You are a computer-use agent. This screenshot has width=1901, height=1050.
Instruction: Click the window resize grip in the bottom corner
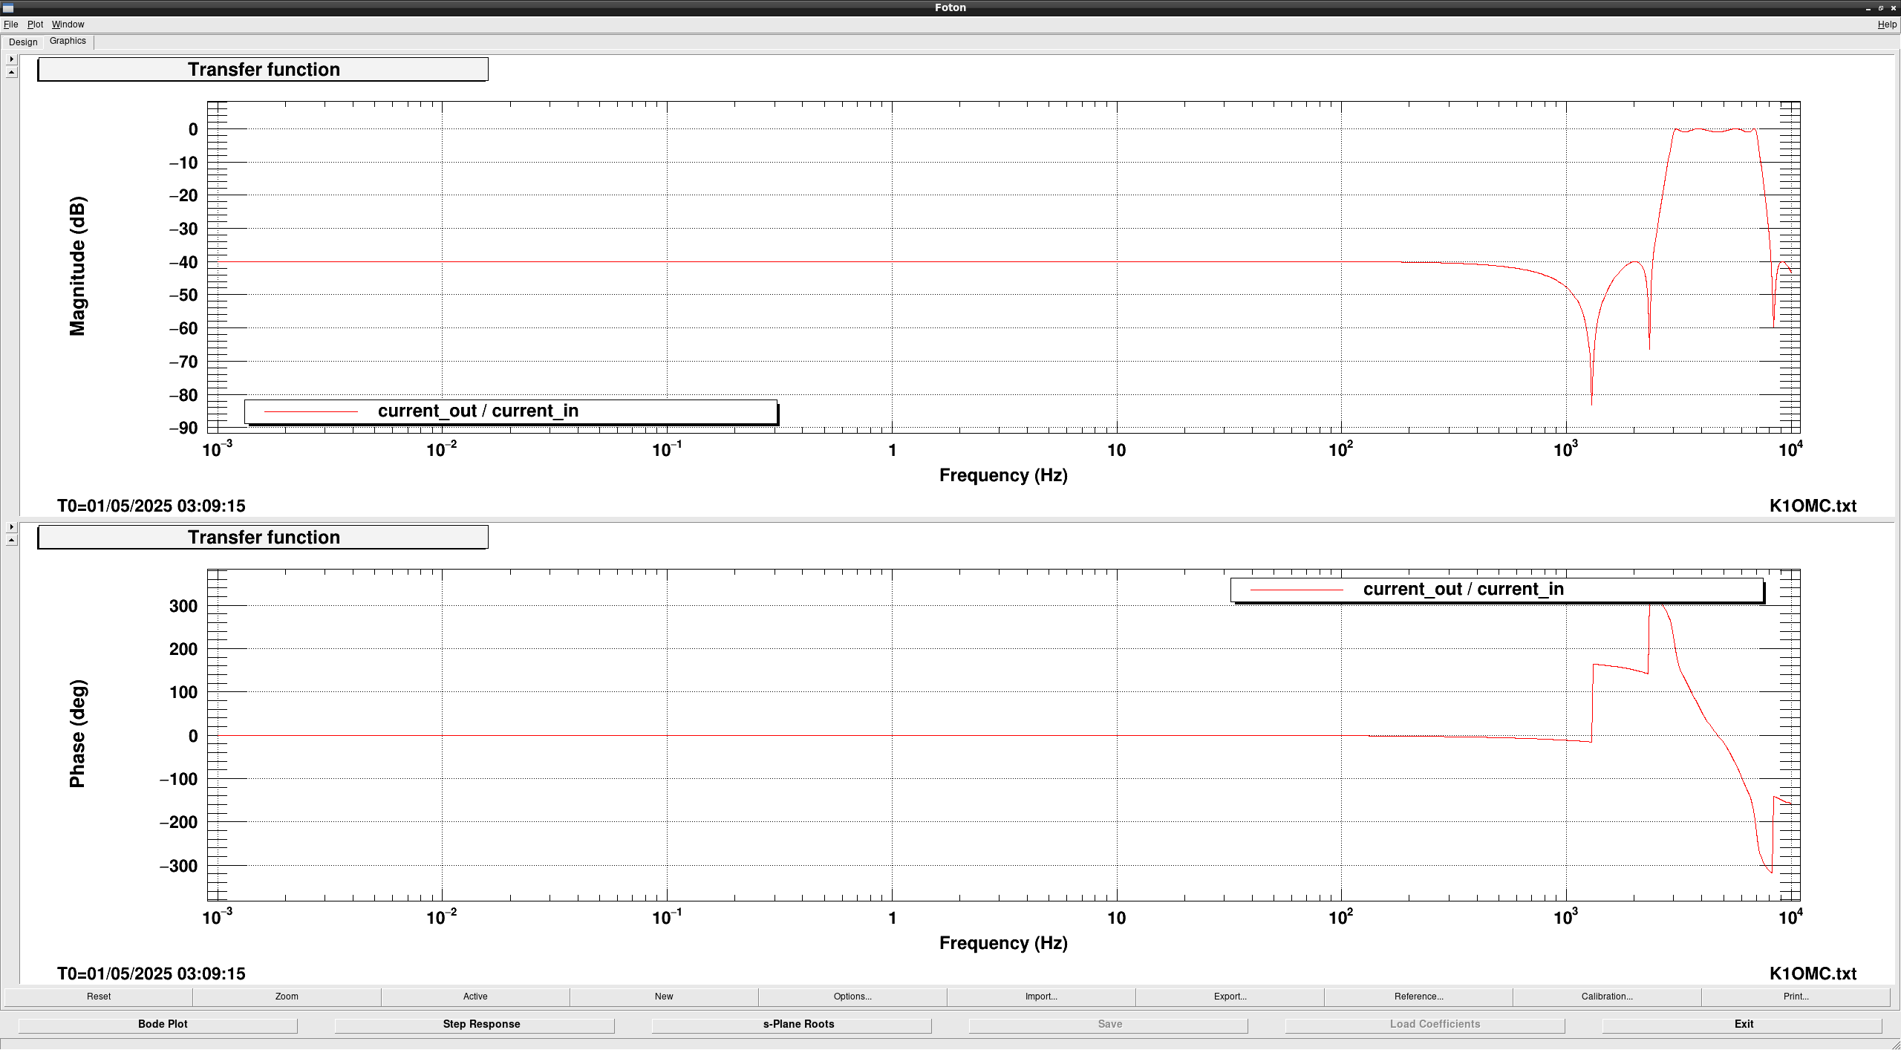pyautogui.click(x=1895, y=1044)
